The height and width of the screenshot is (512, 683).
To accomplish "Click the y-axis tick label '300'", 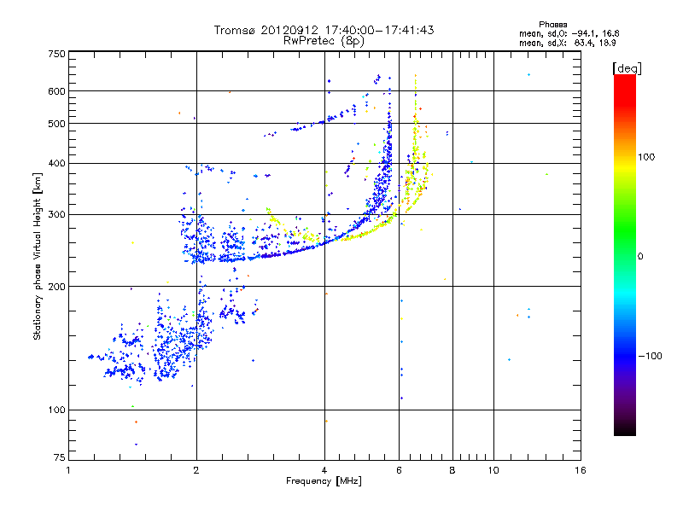I will pyautogui.click(x=56, y=215).
